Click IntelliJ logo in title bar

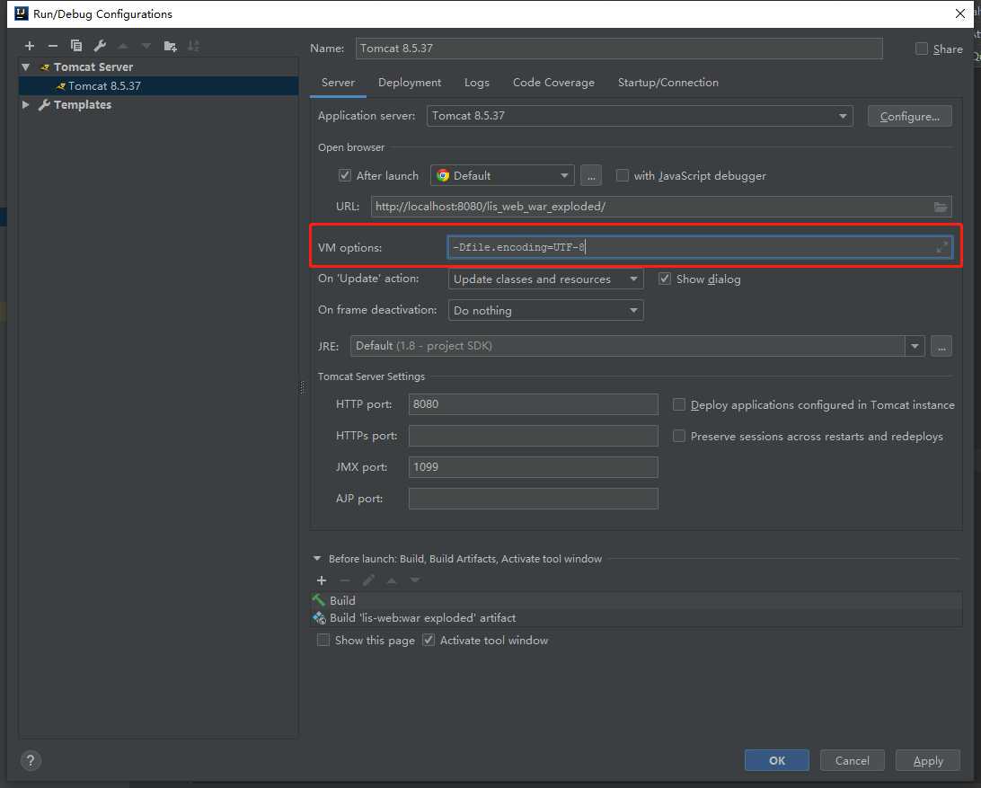pos(22,13)
